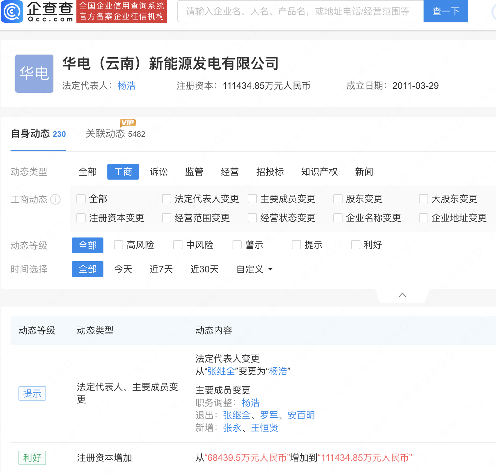Check 全部 in 工商动态 filters
Image resolution: width=496 pixels, height=473 pixels.
coord(81,199)
